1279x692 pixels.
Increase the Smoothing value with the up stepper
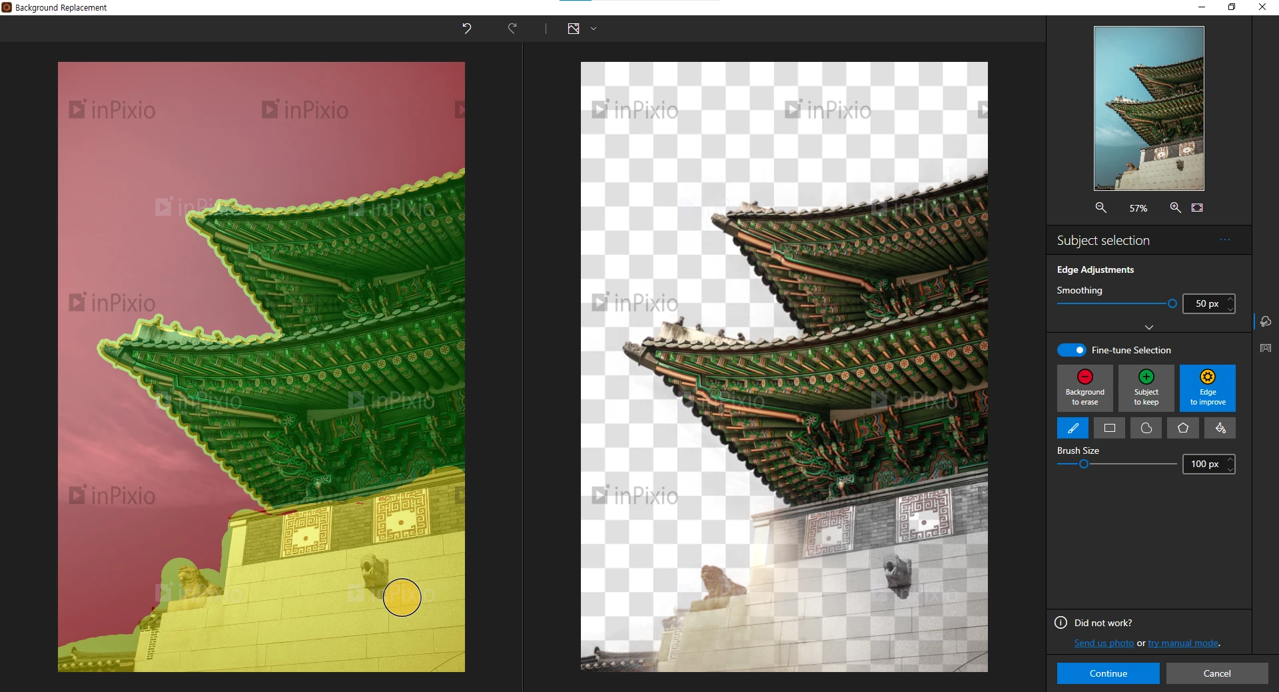(x=1230, y=299)
